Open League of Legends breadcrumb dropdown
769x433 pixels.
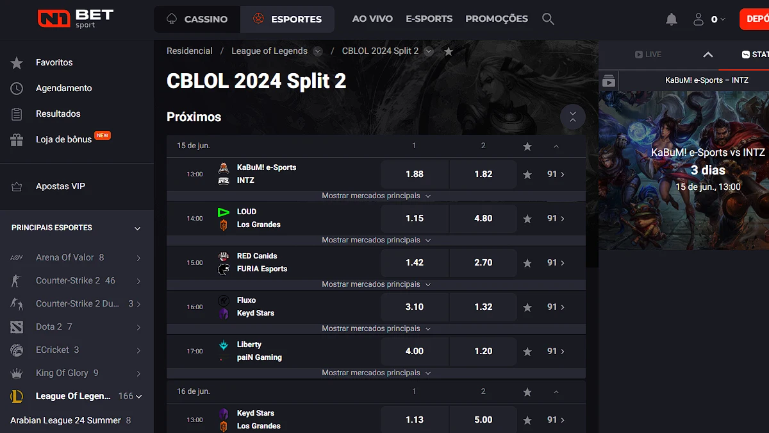pyautogui.click(x=318, y=51)
